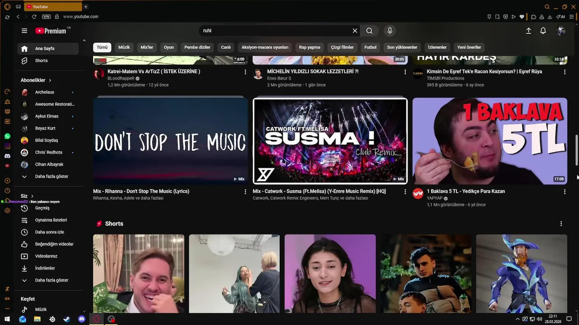This screenshot has height=325, width=579.
Task: Select the Oyun filter chip
Action: tap(169, 47)
